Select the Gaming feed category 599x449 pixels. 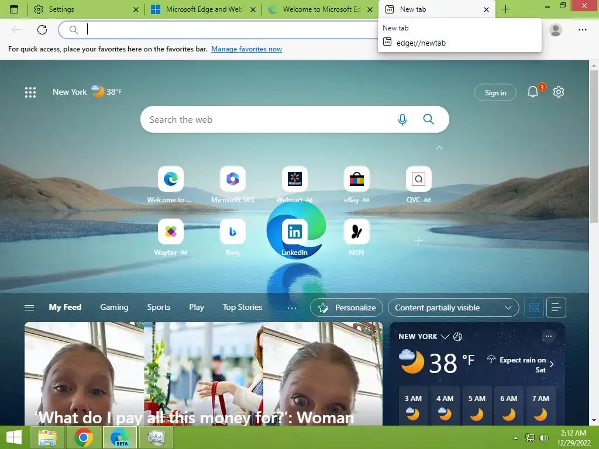114,308
